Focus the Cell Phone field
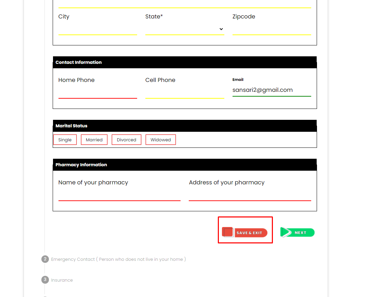 pyautogui.click(x=185, y=93)
